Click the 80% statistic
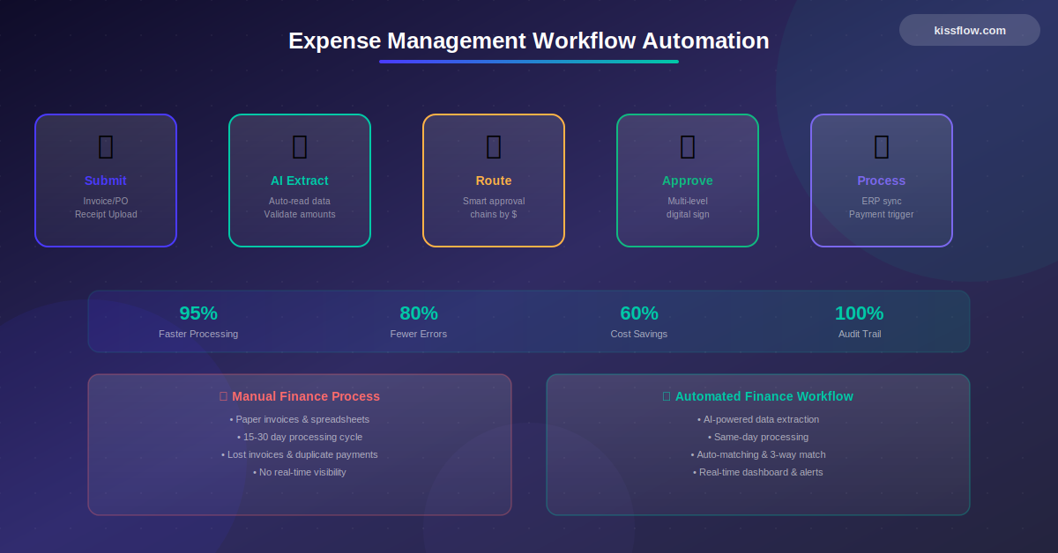 coord(419,313)
